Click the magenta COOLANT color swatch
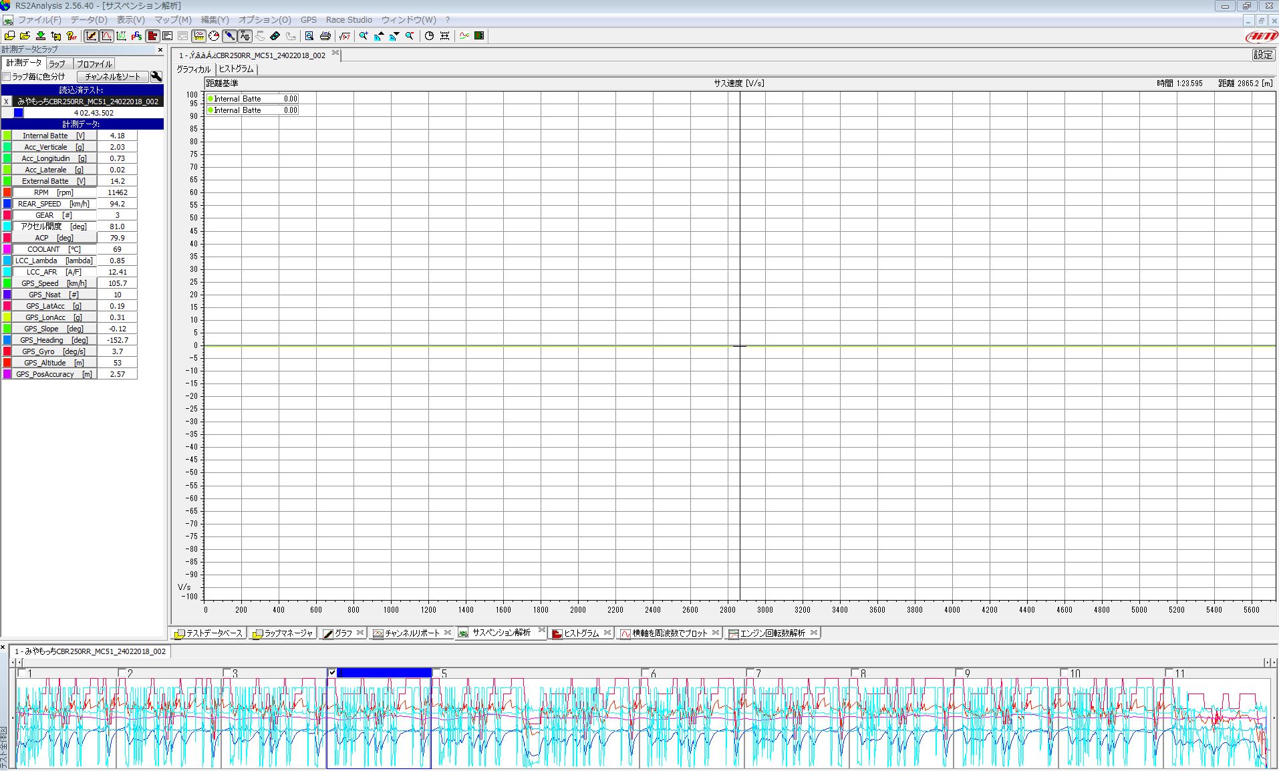This screenshot has width=1279, height=771. point(7,249)
